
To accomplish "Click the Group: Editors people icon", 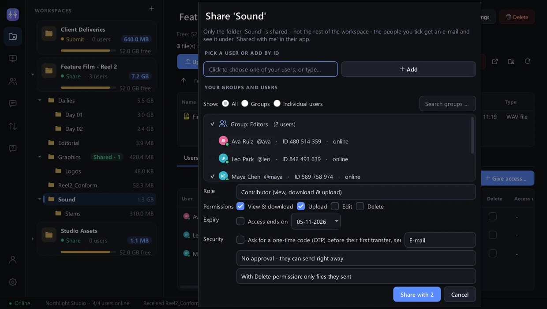I will click(x=223, y=124).
